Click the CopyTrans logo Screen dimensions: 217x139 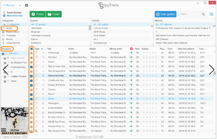tap(108, 5)
